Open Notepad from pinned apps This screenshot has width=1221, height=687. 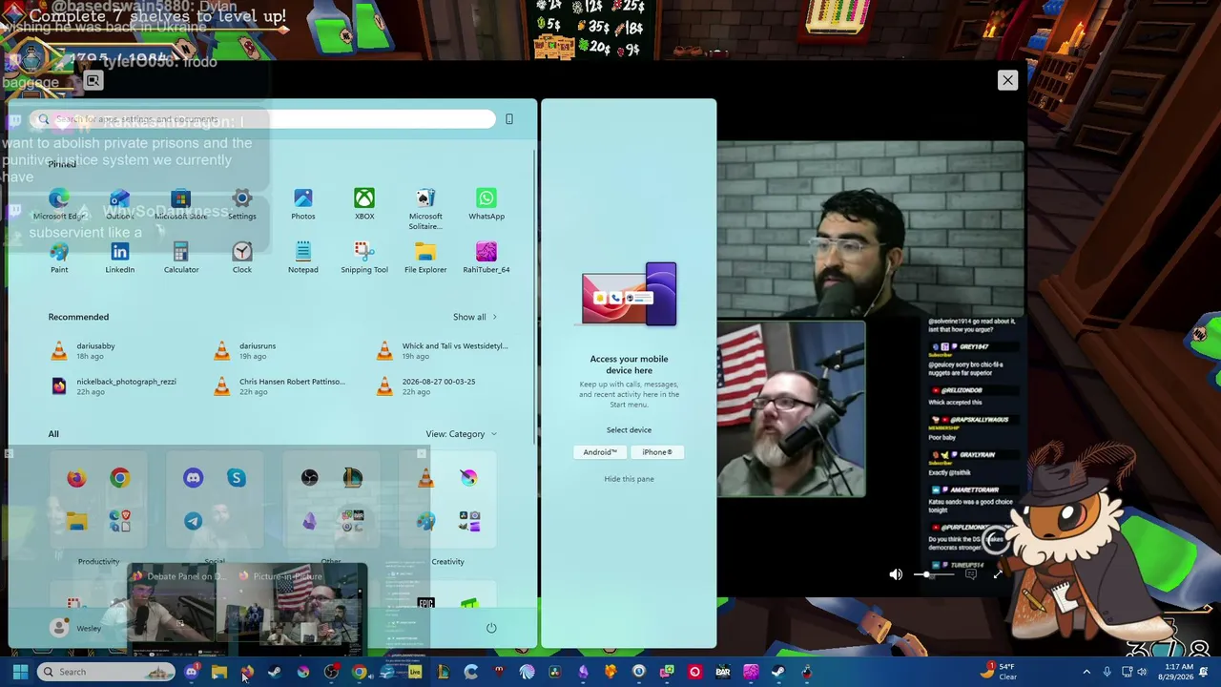click(303, 258)
